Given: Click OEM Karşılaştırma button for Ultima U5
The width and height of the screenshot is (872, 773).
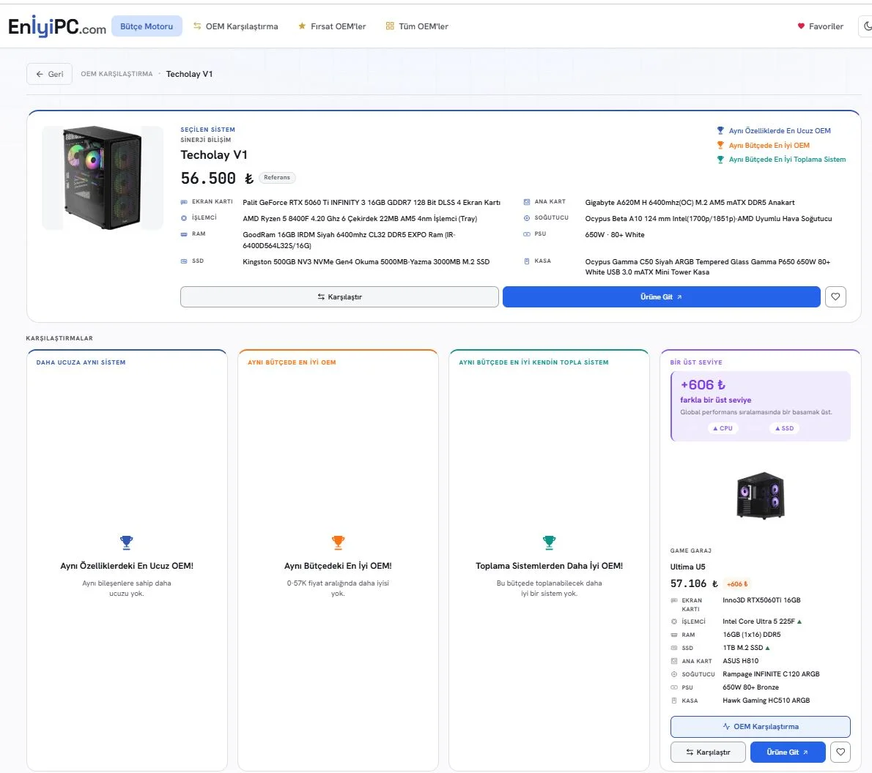Looking at the screenshot, I should pyautogui.click(x=760, y=726).
